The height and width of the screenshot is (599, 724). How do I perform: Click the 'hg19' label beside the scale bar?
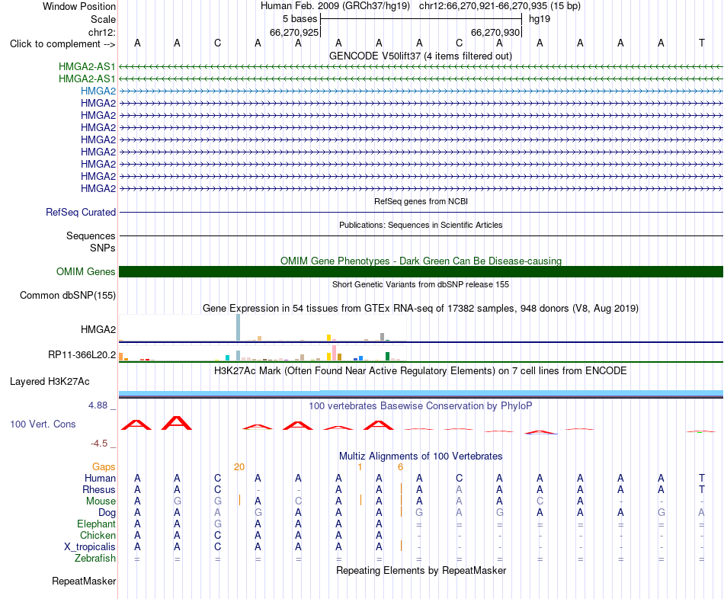point(540,19)
